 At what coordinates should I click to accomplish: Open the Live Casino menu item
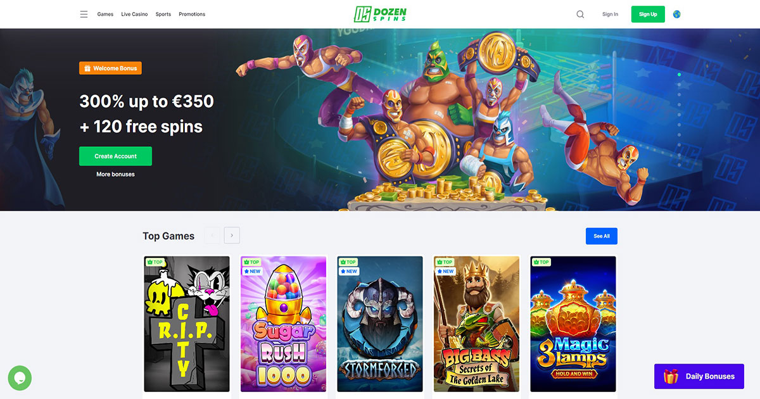click(x=134, y=14)
